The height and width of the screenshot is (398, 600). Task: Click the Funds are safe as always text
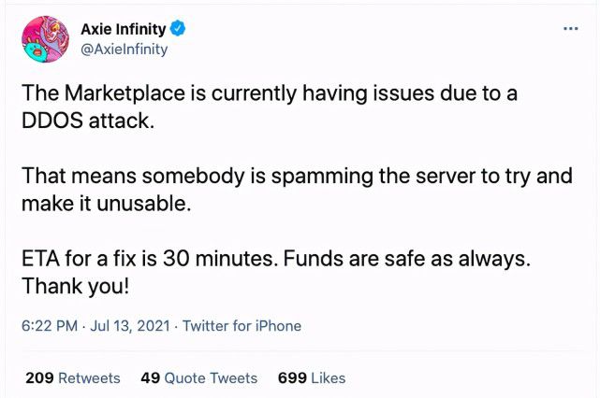point(407,259)
